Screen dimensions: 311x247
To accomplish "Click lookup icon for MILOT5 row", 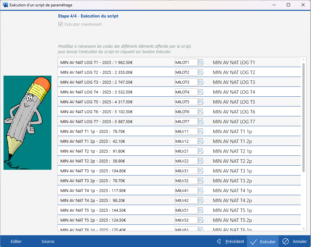I will tap(201, 102).
